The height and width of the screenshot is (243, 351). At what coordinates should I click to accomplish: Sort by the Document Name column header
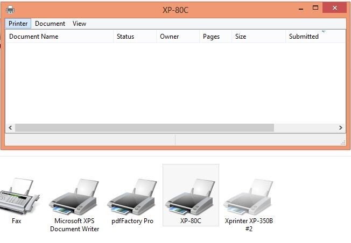tap(59, 36)
